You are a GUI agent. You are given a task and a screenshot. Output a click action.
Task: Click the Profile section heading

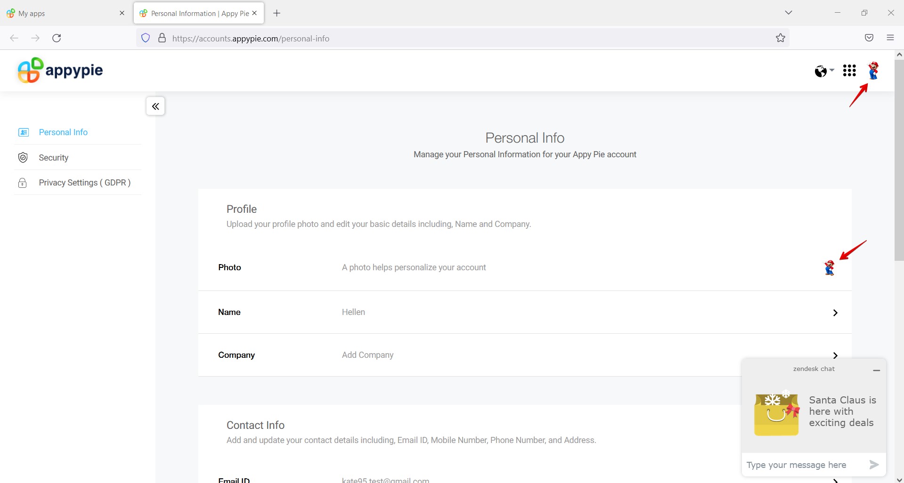tap(242, 209)
